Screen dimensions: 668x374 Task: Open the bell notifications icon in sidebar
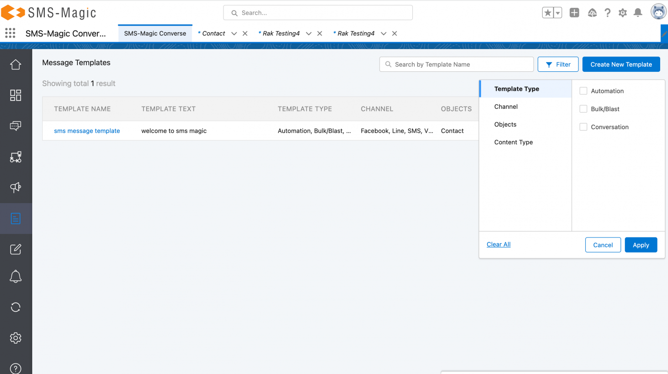pos(16,277)
